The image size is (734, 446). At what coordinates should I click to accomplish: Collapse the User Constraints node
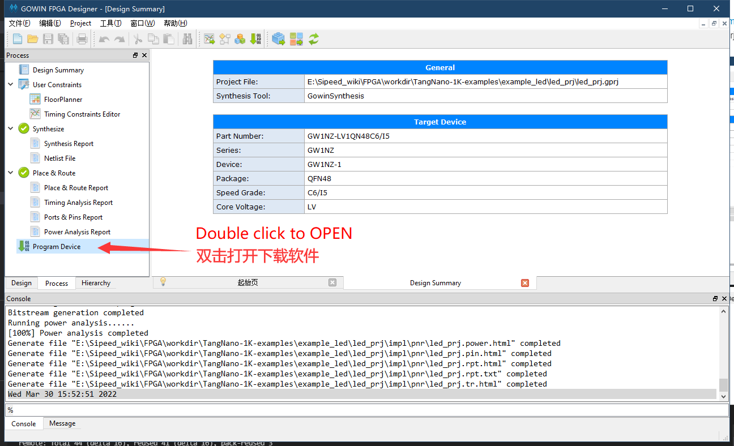[11, 84]
